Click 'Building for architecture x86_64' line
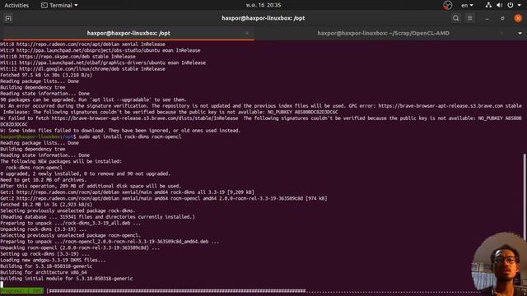 click(44, 272)
